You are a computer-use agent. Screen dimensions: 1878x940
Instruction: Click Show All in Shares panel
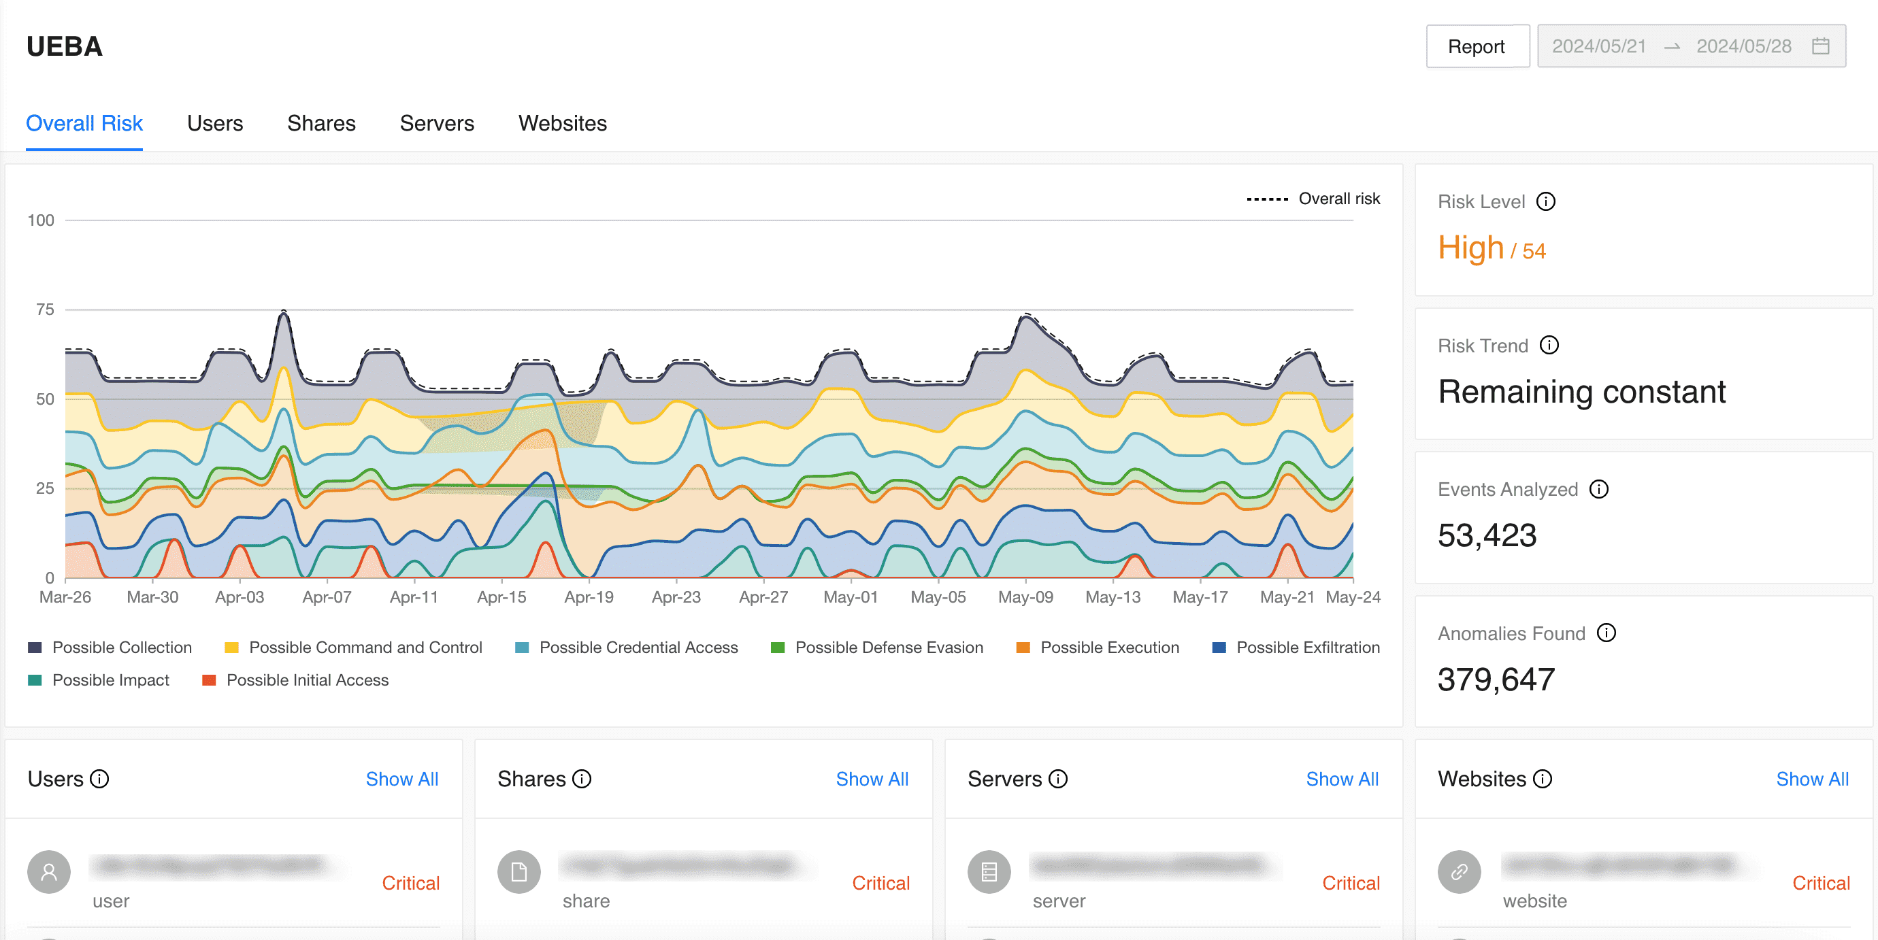871,779
